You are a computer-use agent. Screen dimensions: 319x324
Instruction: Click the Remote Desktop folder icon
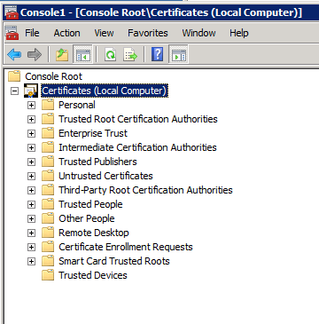click(x=48, y=233)
